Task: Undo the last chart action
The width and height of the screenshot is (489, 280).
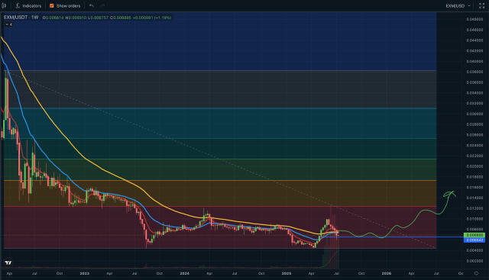Action: click(91, 5)
